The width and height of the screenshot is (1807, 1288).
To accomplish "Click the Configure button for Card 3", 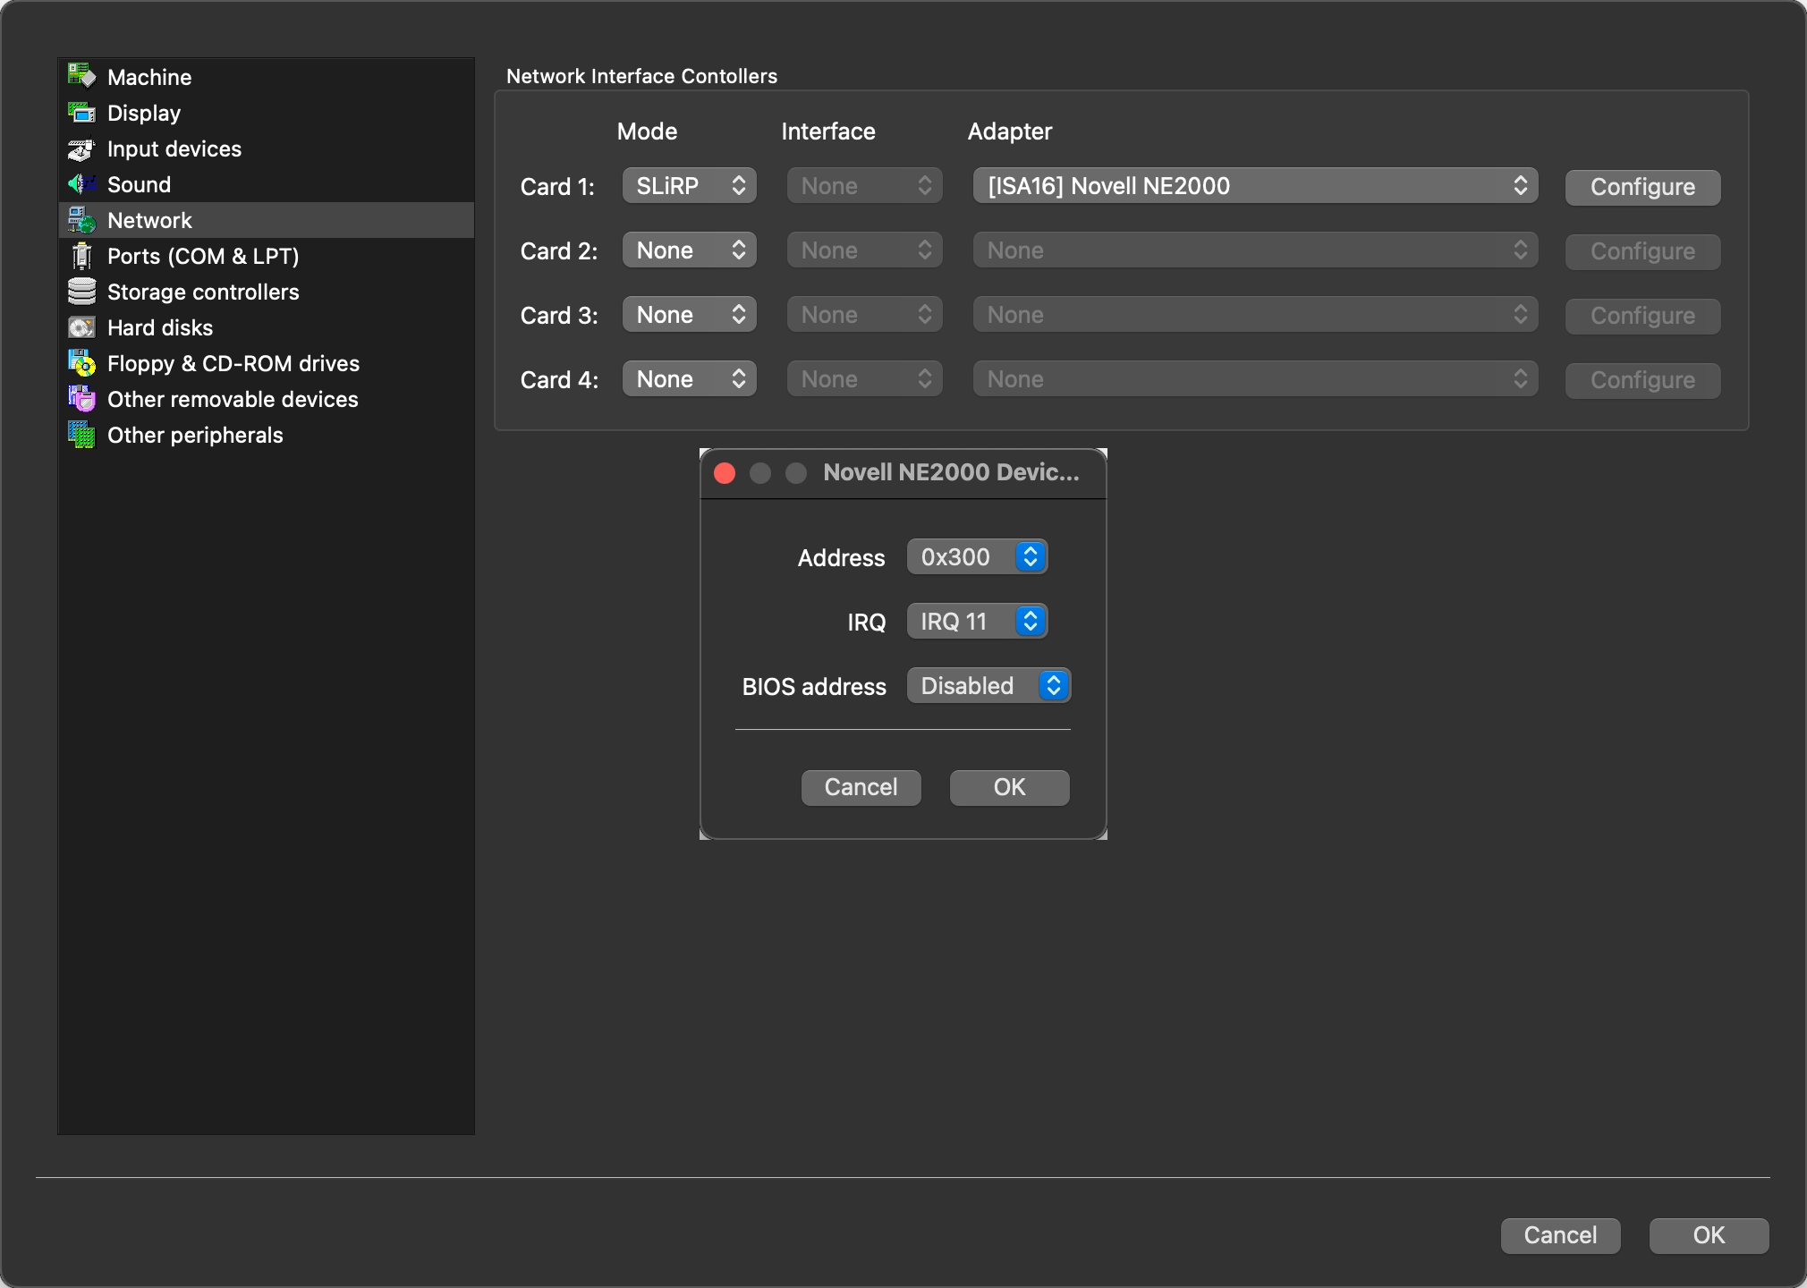I will click(x=1642, y=316).
